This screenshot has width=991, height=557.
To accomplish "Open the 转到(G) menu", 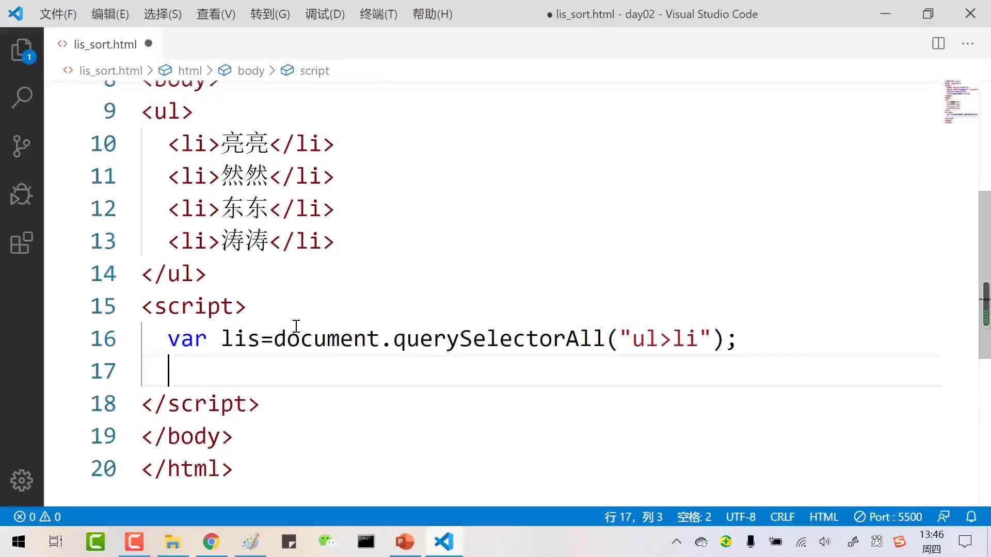I will click(x=270, y=14).
